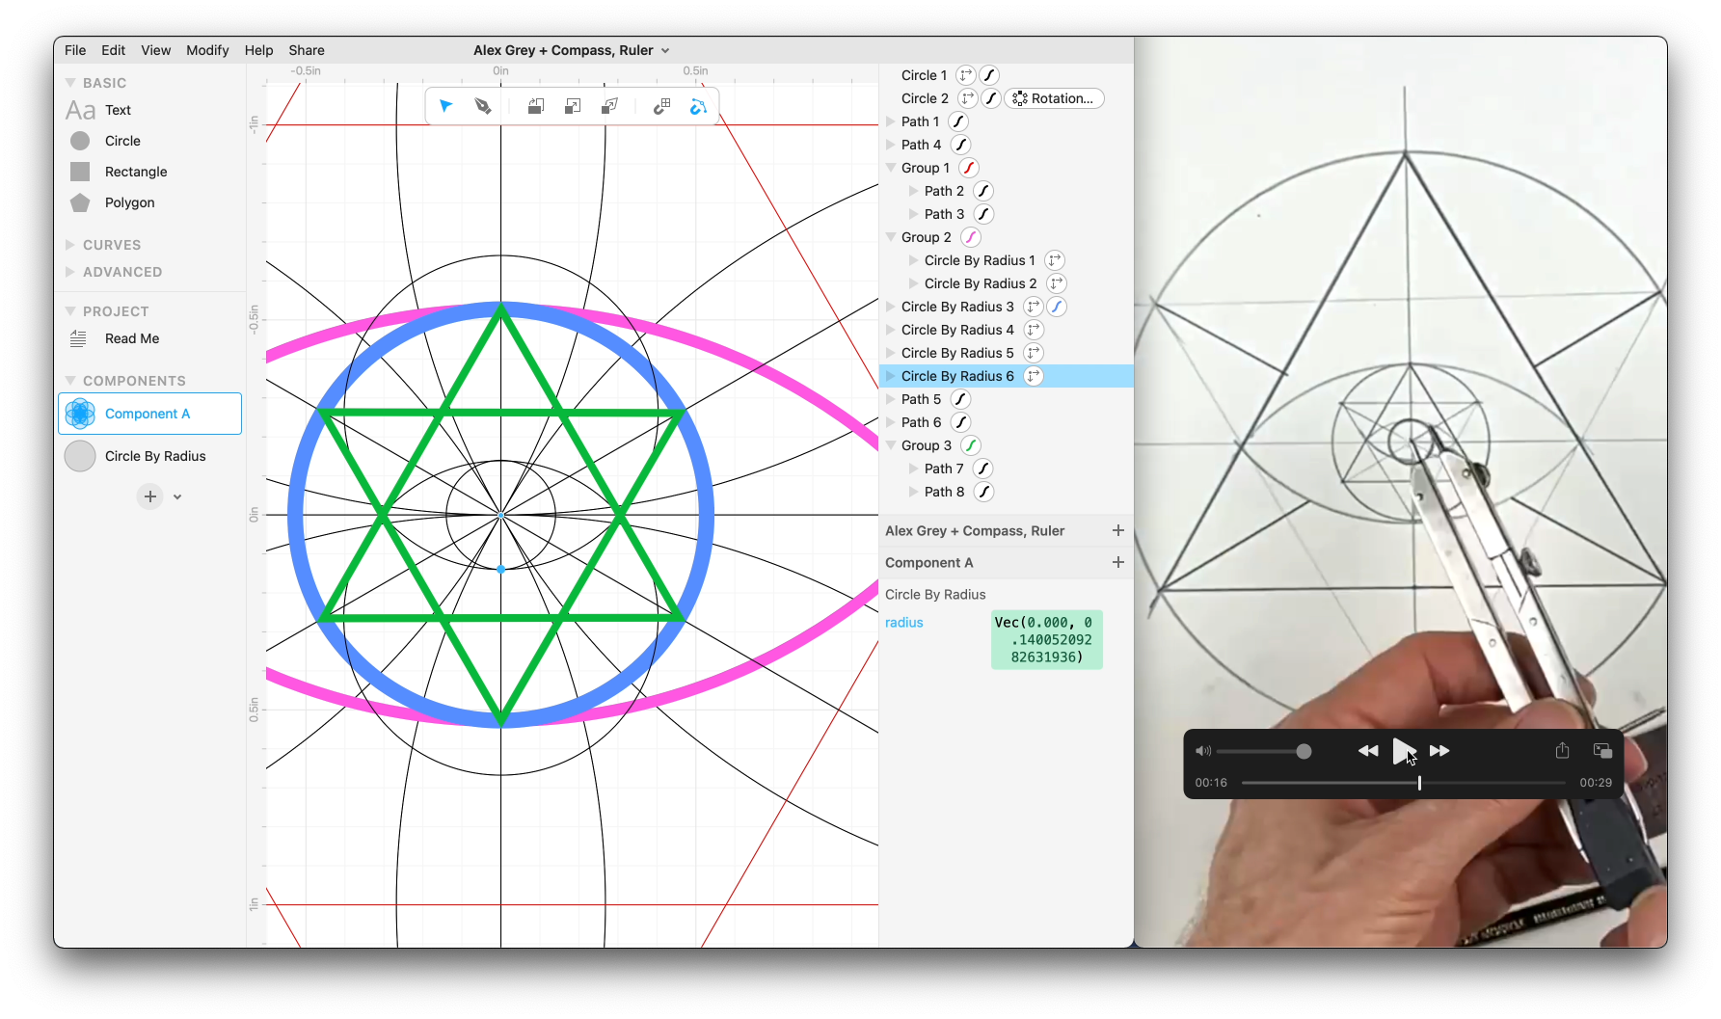Select Component A in components list
Image resolution: width=1721 pixels, height=1019 pixels.
click(149, 414)
